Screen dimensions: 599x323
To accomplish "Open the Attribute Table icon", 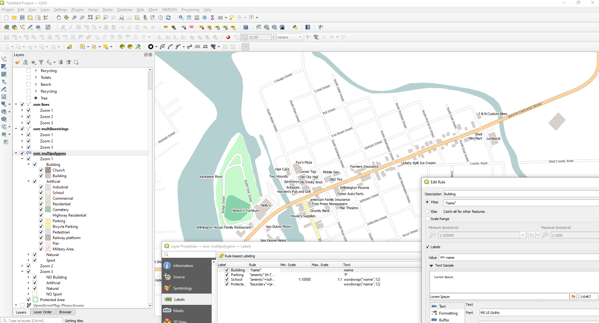I will tap(189, 18).
